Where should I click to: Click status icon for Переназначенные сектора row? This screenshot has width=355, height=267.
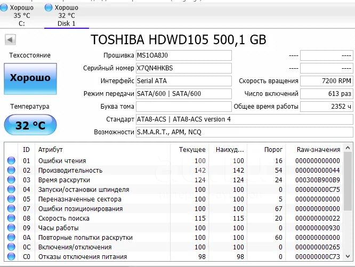coord(11,199)
